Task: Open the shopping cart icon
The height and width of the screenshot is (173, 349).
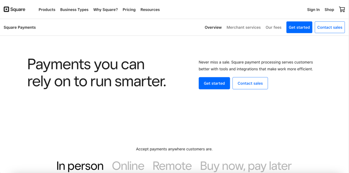Action: (x=342, y=9)
